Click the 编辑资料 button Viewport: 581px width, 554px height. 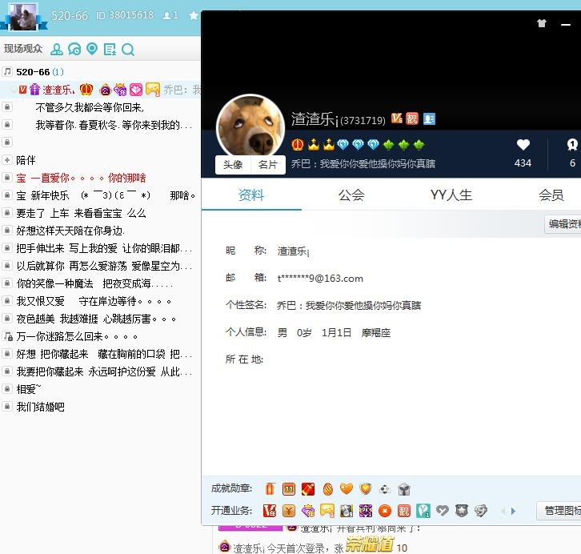(x=563, y=224)
